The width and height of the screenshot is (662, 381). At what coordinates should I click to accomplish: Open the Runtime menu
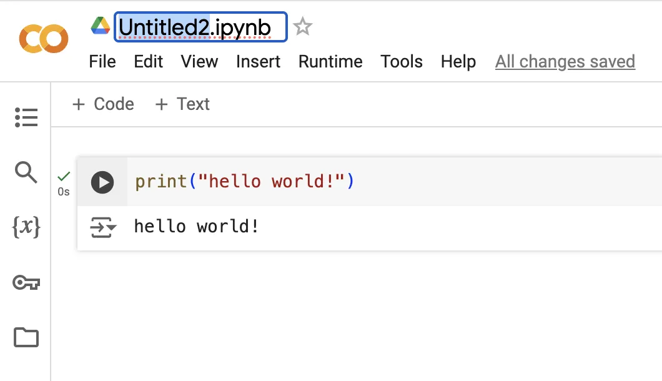[330, 62]
